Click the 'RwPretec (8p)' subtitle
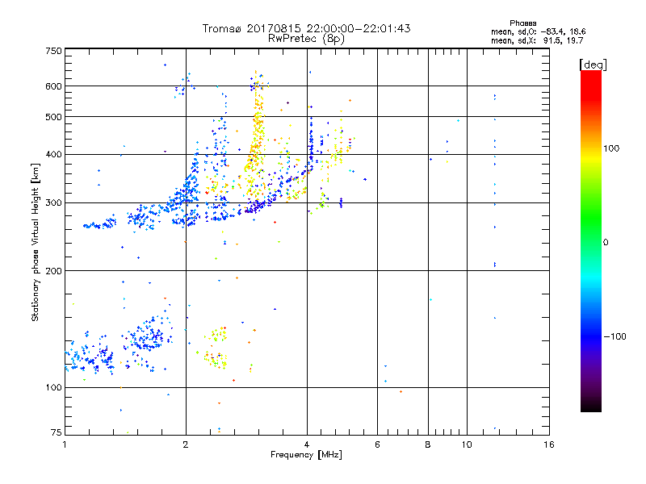The image size is (646, 484). tap(306, 39)
